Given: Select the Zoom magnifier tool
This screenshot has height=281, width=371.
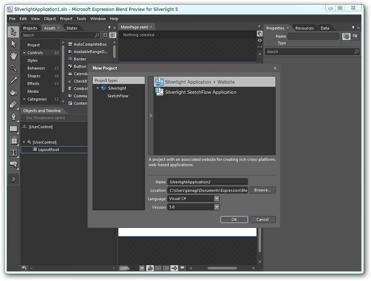Looking at the screenshot, I should coord(13,68).
